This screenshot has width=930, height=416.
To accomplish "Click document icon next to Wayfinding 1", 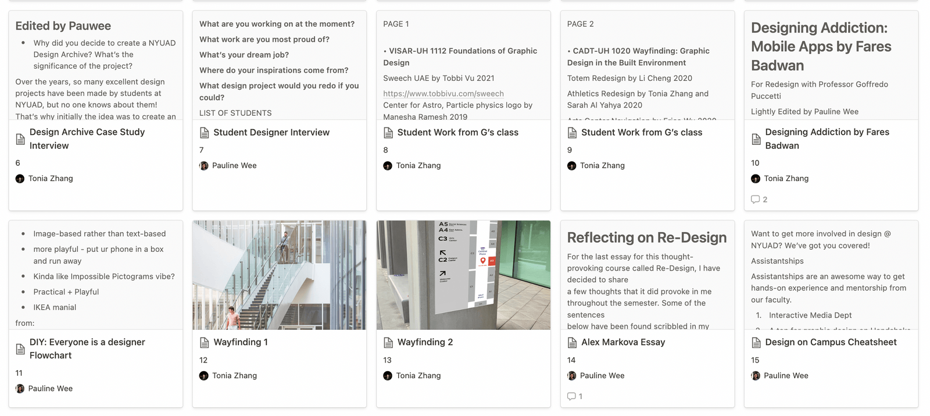I will 204,342.
